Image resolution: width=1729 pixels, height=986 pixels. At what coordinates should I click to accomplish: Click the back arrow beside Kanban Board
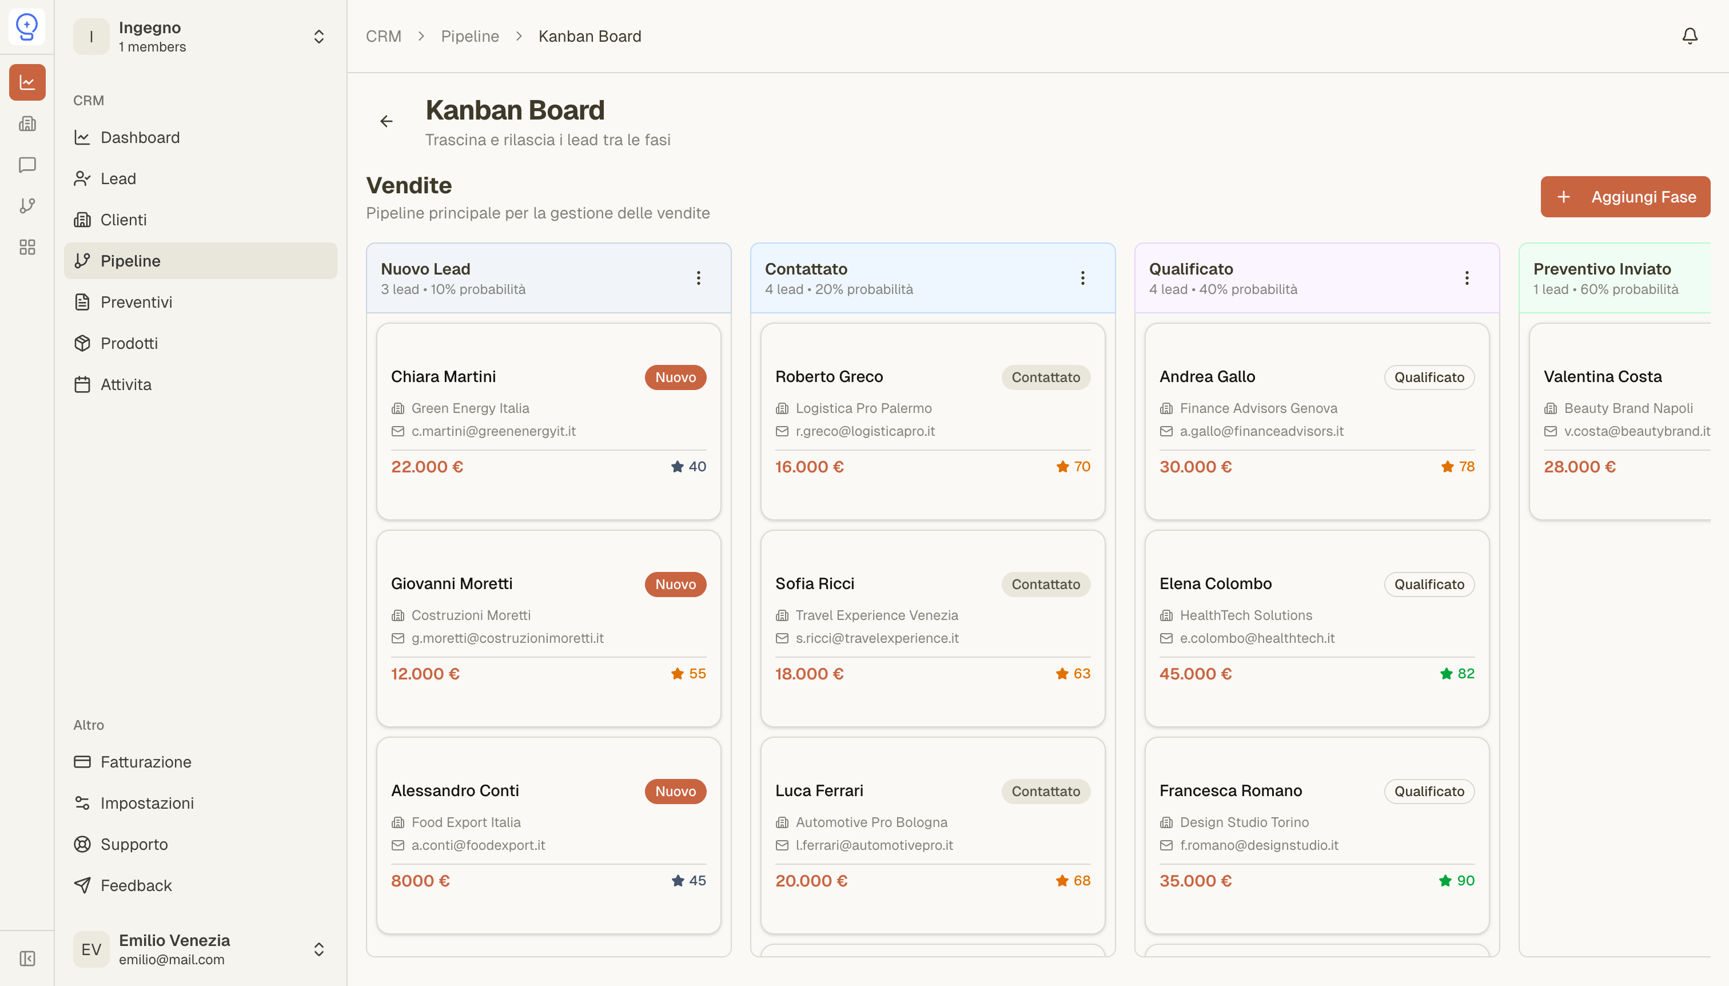click(x=387, y=121)
